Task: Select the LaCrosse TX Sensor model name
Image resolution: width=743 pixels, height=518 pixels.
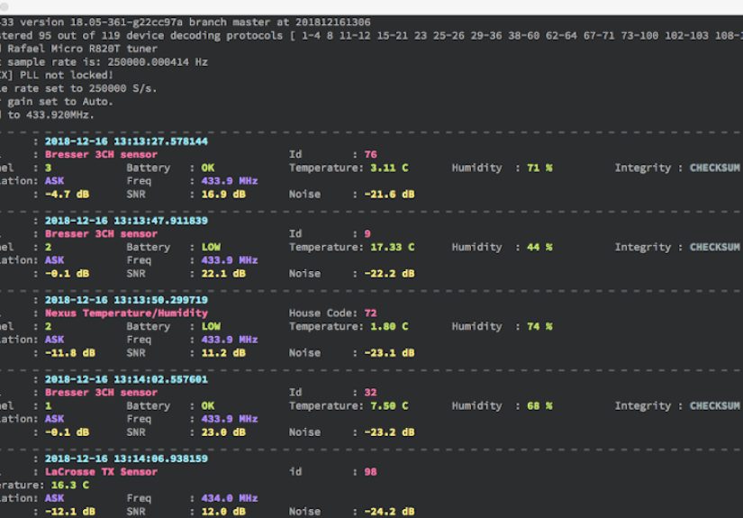Action: (x=101, y=471)
